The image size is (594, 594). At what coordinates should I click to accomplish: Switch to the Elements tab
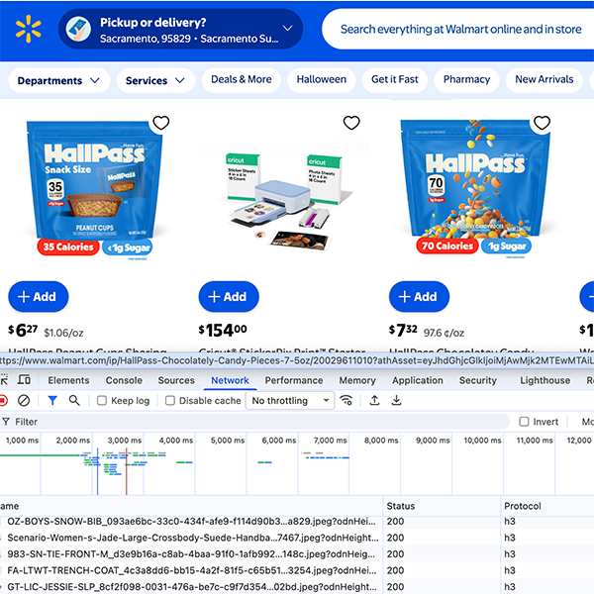click(68, 380)
